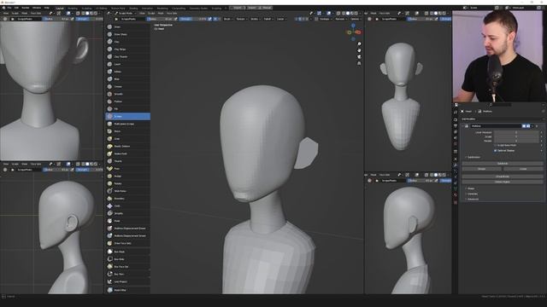
Task: Select the Draw Sharp brush
Action: pyautogui.click(x=127, y=34)
